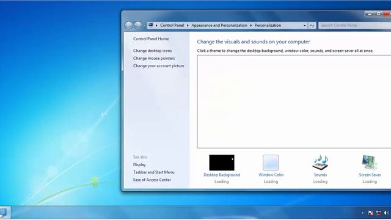The width and height of the screenshot is (391, 220).
Task: Open Change mouse pointers
Action: coord(154,58)
